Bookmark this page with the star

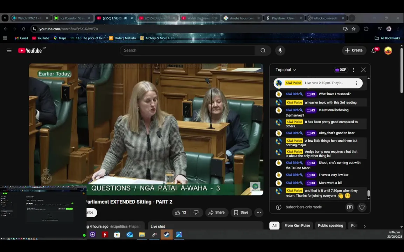354,29
